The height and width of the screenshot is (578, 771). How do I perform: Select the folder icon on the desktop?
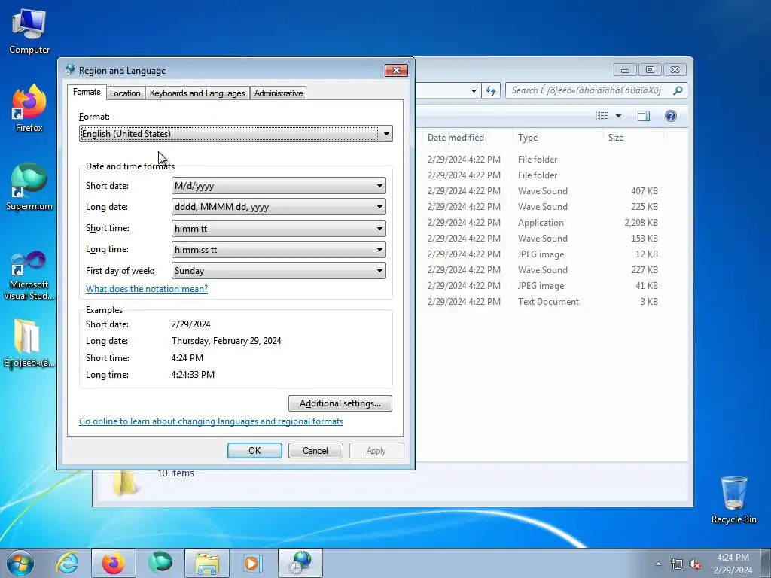28,342
